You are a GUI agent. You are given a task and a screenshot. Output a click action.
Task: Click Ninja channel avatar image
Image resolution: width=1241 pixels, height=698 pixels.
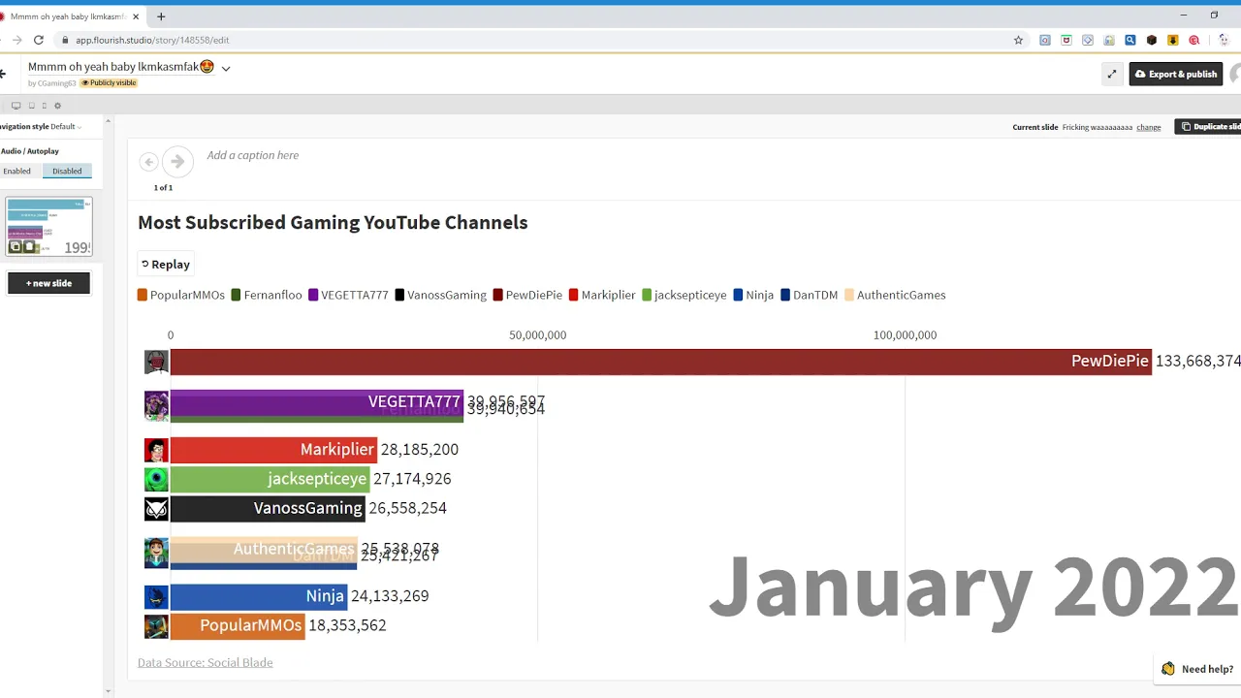(156, 596)
